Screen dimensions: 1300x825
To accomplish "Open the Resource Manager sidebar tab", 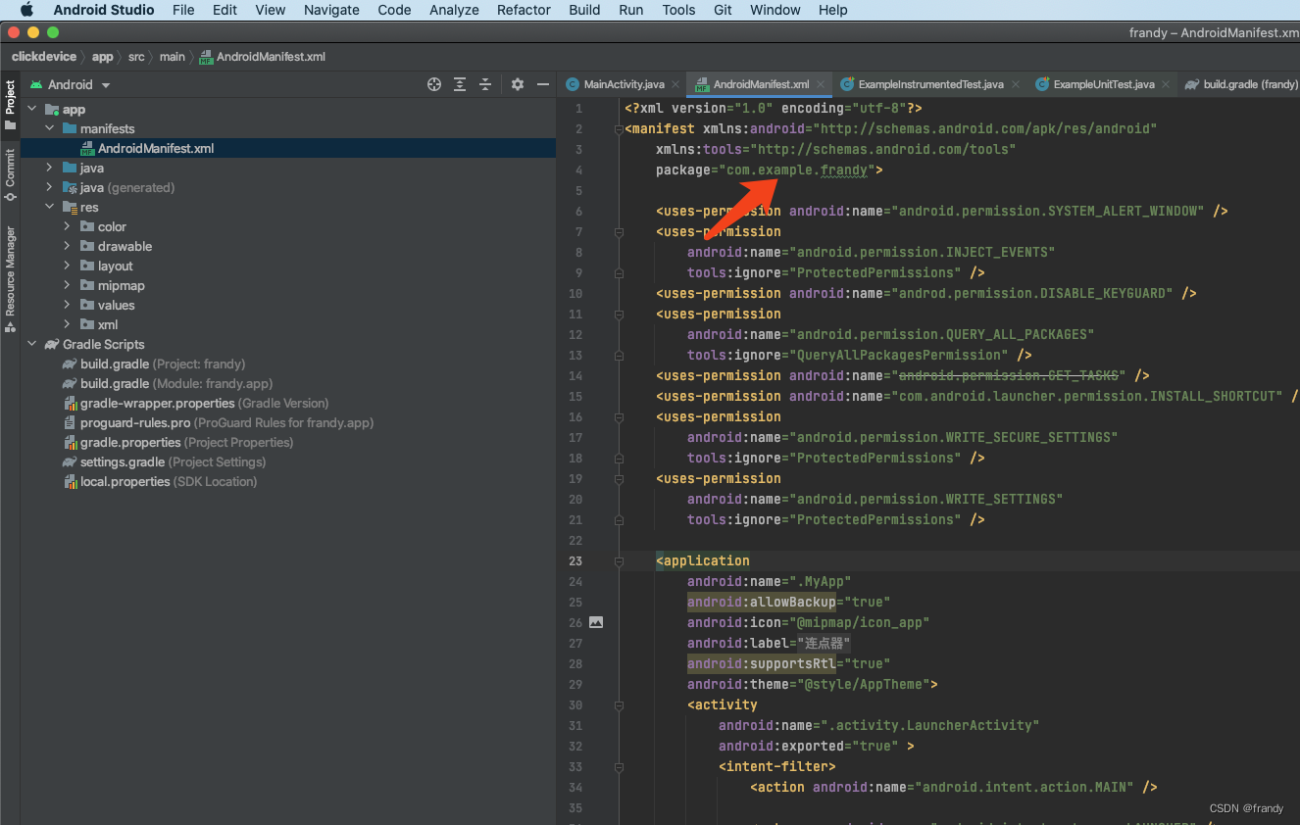I will (x=10, y=279).
